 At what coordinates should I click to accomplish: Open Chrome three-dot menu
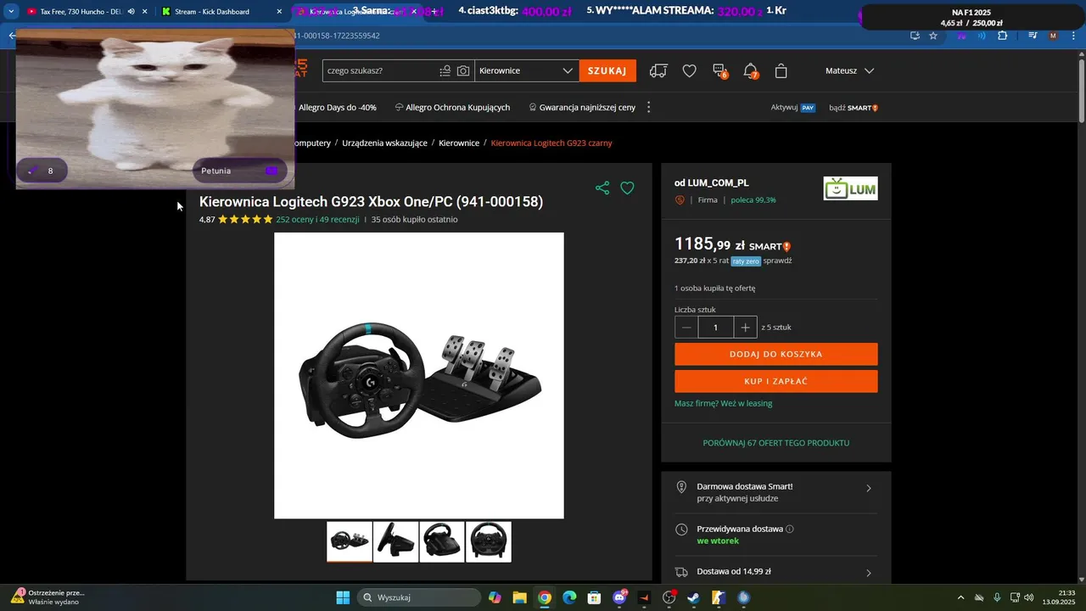[1072, 36]
